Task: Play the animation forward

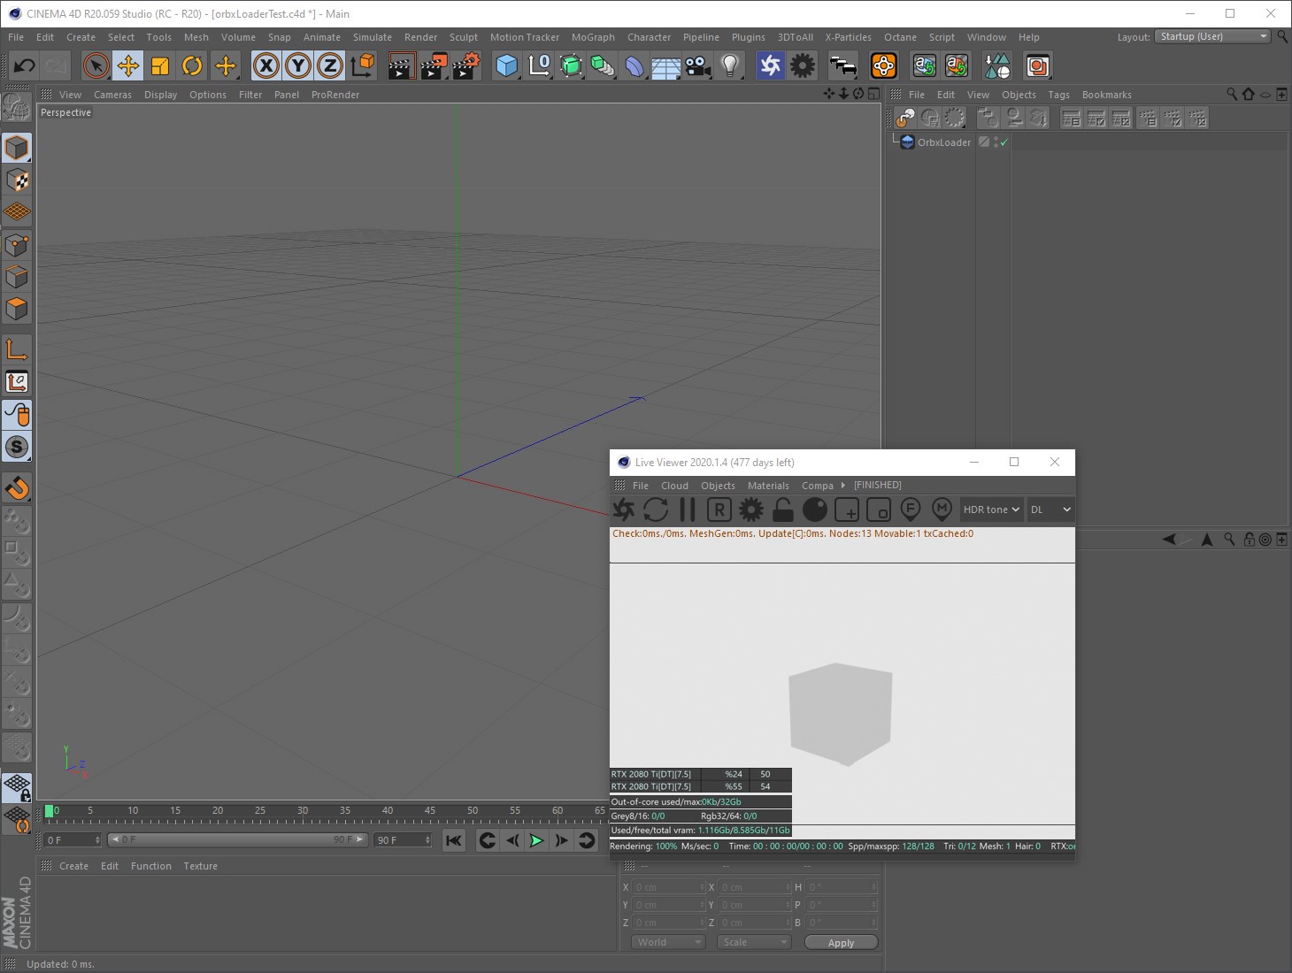Action: pos(536,840)
